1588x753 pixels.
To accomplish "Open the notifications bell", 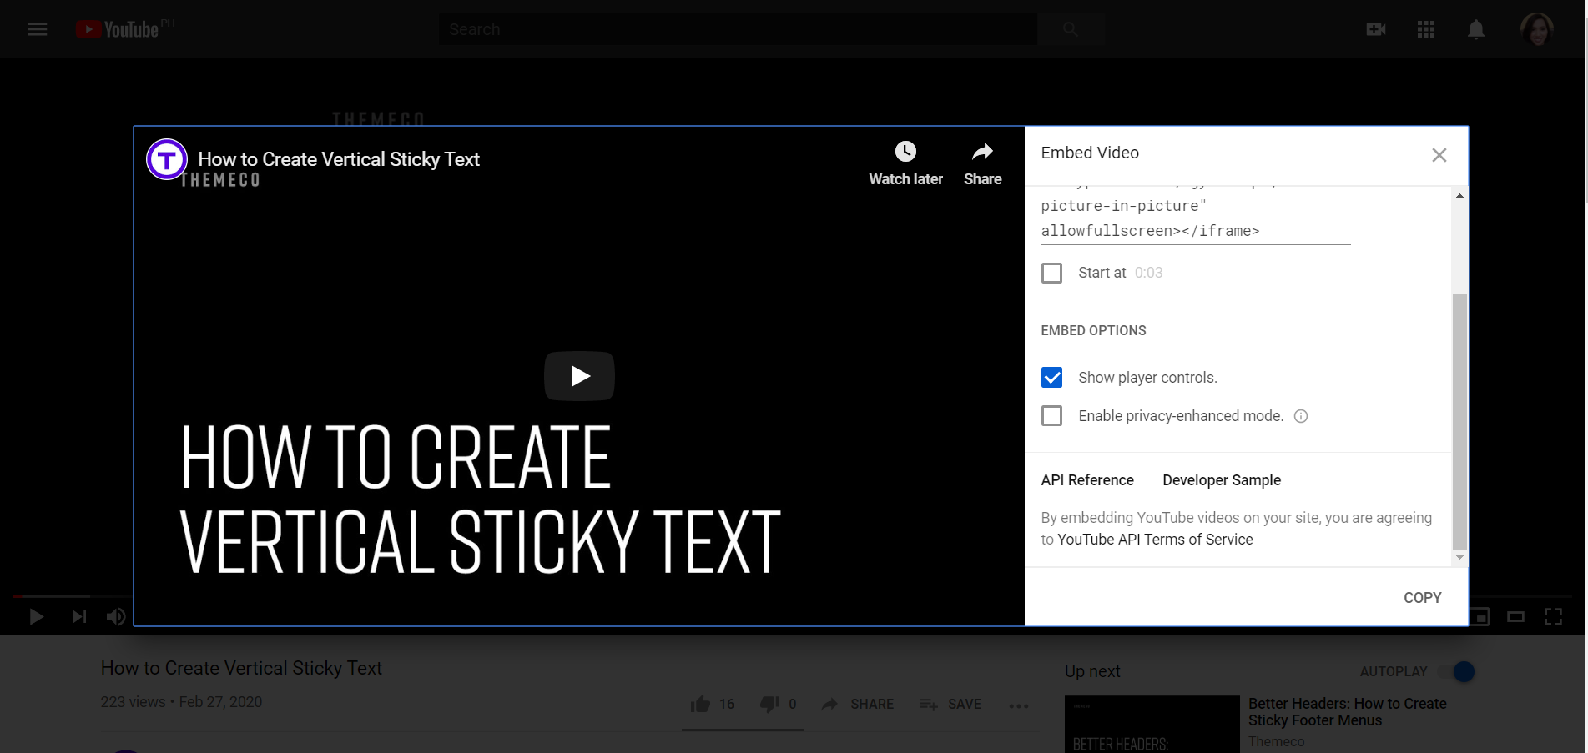I will tap(1476, 29).
